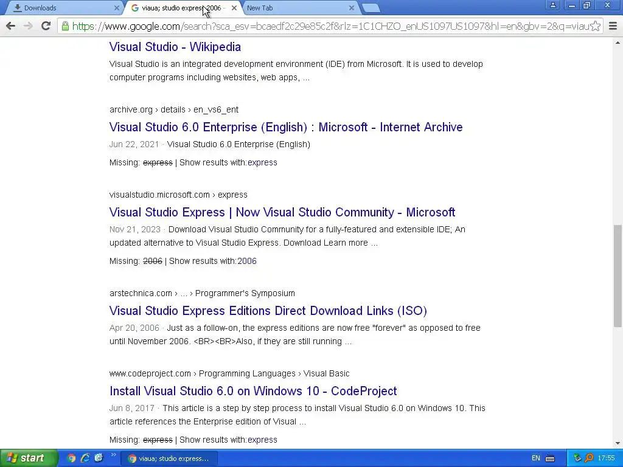Click the taskbar clock showing 17:55
The image size is (623, 467).
[607, 458]
